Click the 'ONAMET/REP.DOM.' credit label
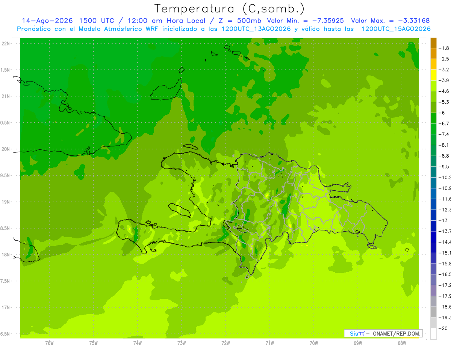The width and height of the screenshot is (451, 348). point(397,333)
